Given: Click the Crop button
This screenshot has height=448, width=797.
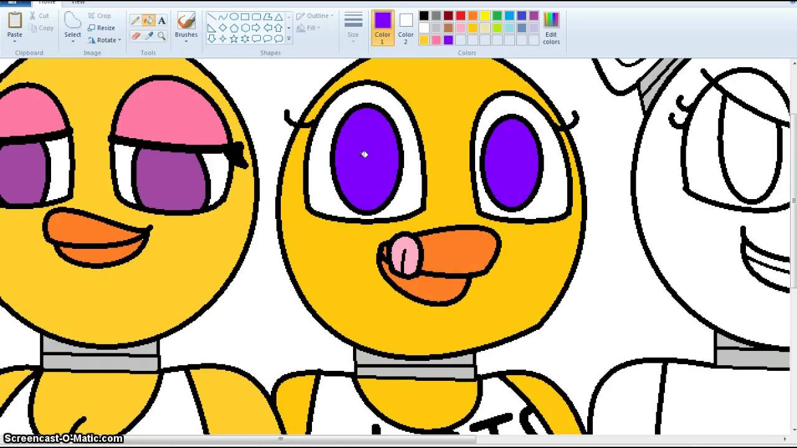Looking at the screenshot, I should 99,16.
